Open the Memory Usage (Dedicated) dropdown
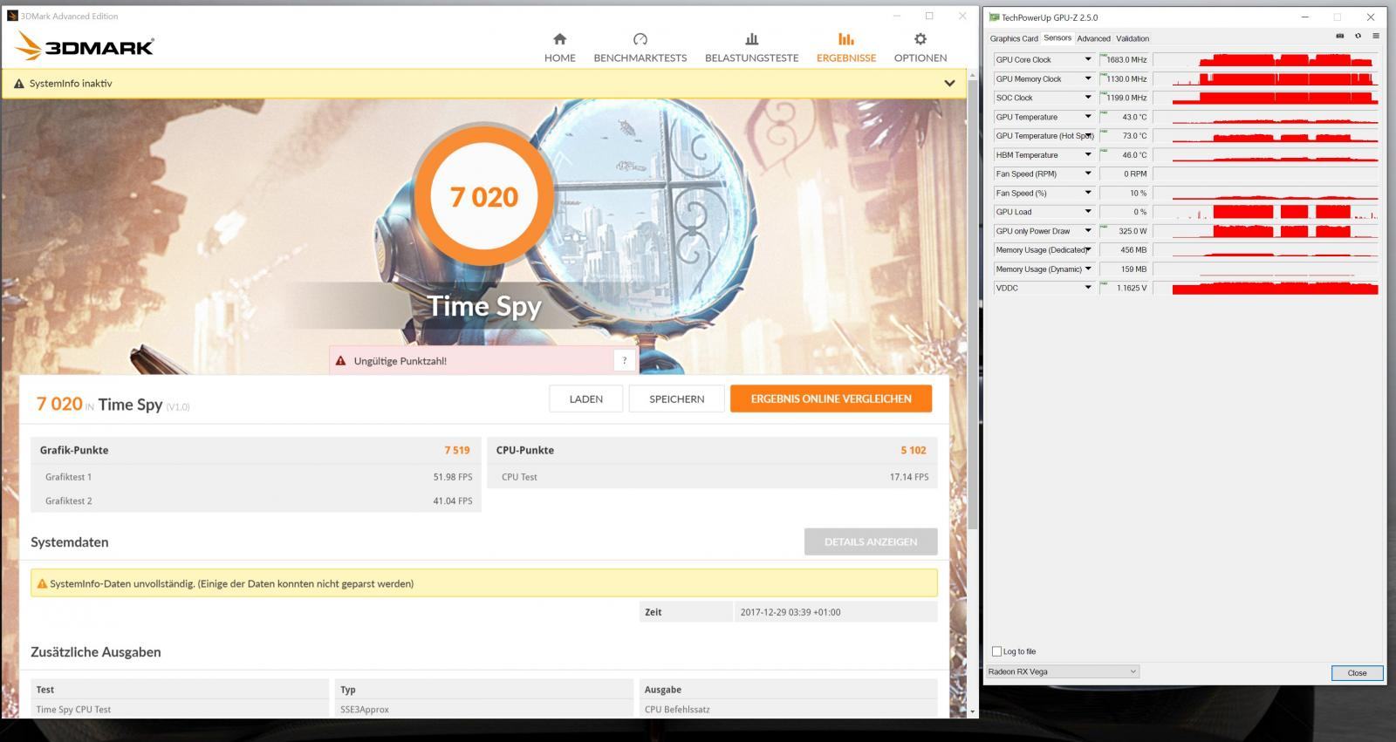Viewport: 1396px width, 742px height. [1088, 250]
